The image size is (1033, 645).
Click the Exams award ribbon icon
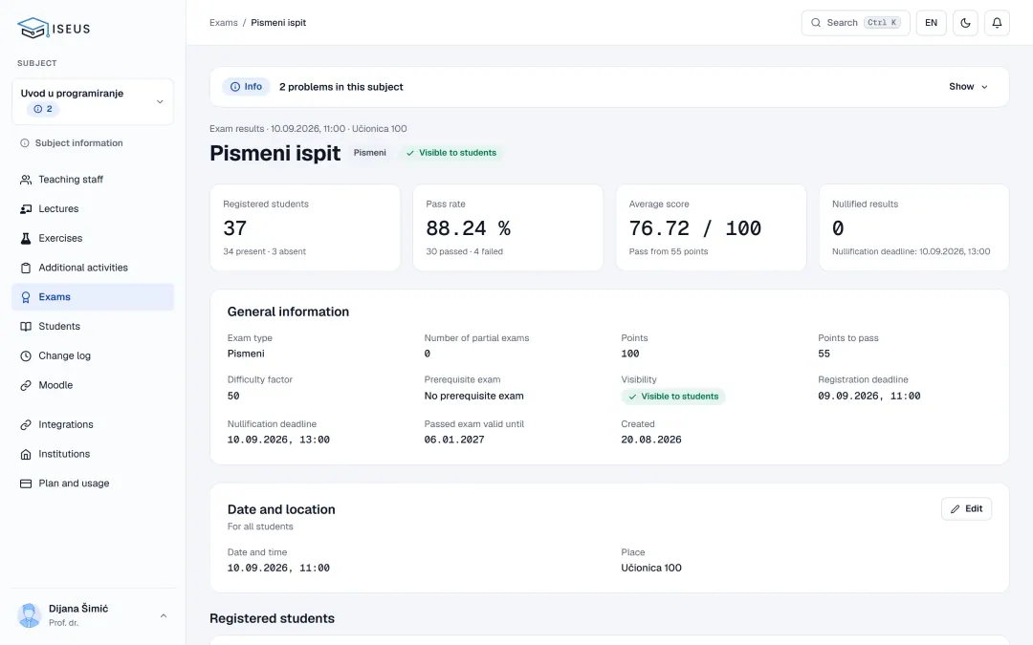point(26,297)
